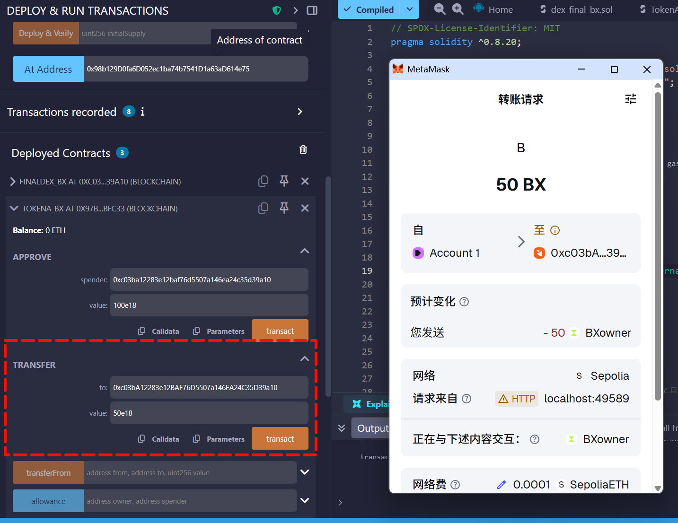The height and width of the screenshot is (523, 678).
Task: Collapse the APPROVE function section
Action: (x=305, y=251)
